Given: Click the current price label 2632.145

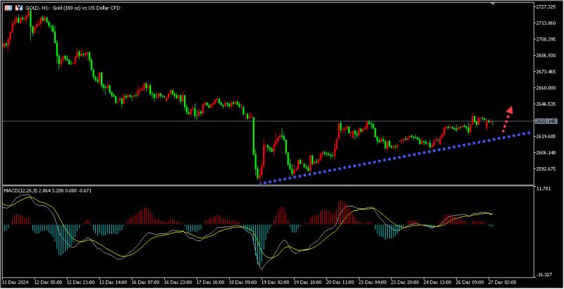Looking at the screenshot, I should (548, 121).
